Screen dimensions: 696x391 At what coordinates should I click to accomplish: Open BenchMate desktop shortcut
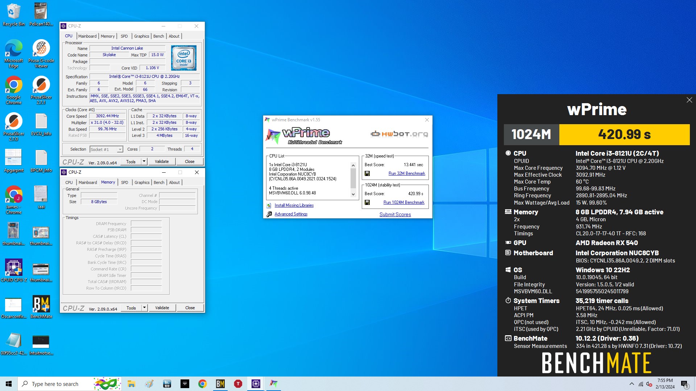(x=41, y=307)
